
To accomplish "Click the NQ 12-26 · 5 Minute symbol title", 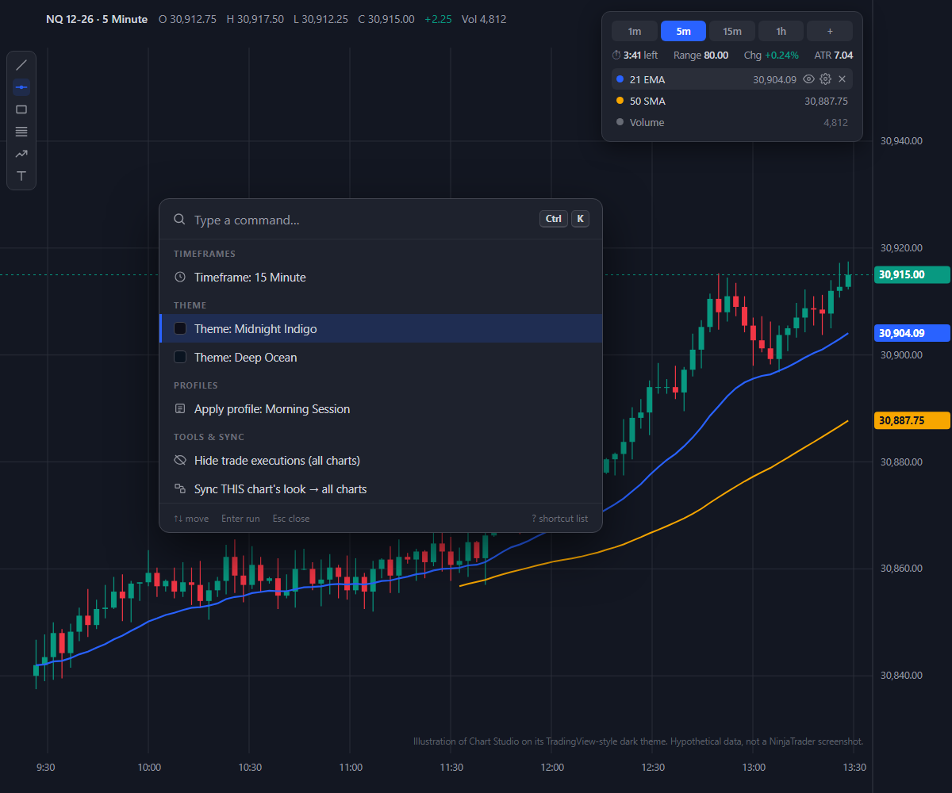I will click(x=97, y=19).
